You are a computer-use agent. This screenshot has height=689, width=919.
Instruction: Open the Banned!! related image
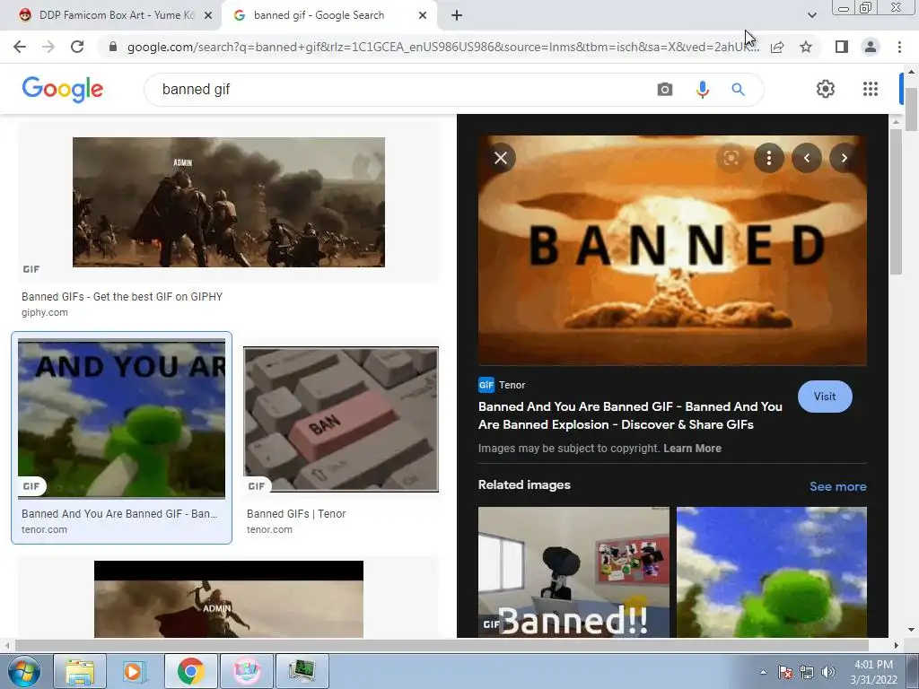[x=573, y=571]
